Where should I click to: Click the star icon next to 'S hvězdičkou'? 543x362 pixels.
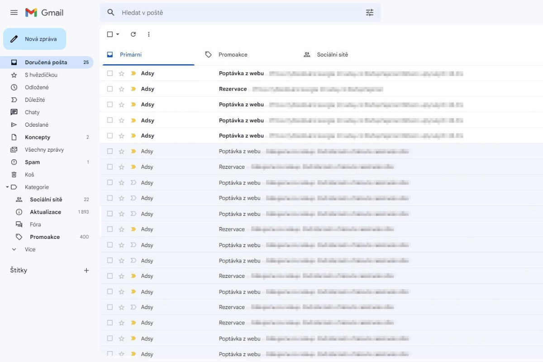pyautogui.click(x=14, y=75)
